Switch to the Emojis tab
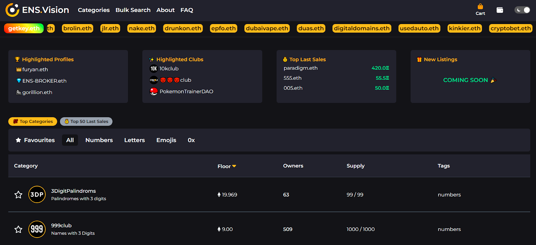The height and width of the screenshot is (245, 536). pyautogui.click(x=166, y=140)
